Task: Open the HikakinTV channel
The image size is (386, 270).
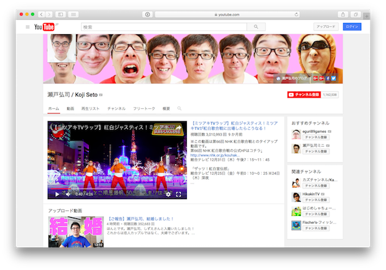Action: 311,194
